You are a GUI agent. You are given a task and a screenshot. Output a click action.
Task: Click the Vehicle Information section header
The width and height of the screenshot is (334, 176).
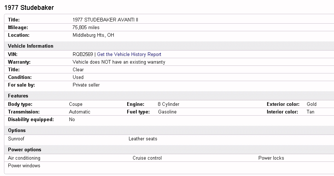(x=31, y=46)
